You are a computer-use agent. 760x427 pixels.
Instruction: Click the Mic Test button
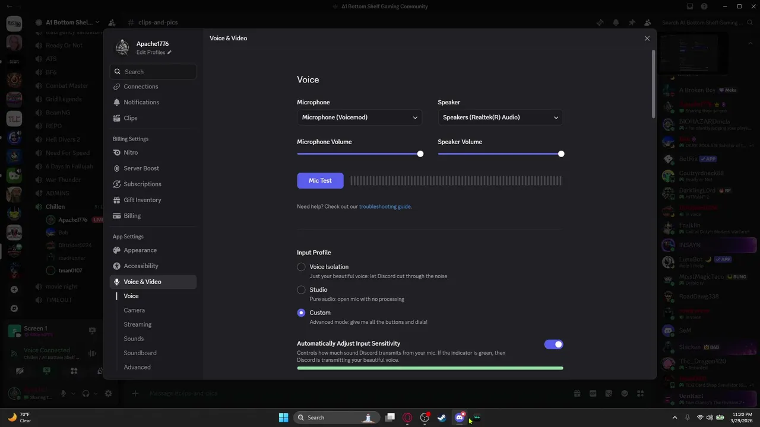click(320, 180)
